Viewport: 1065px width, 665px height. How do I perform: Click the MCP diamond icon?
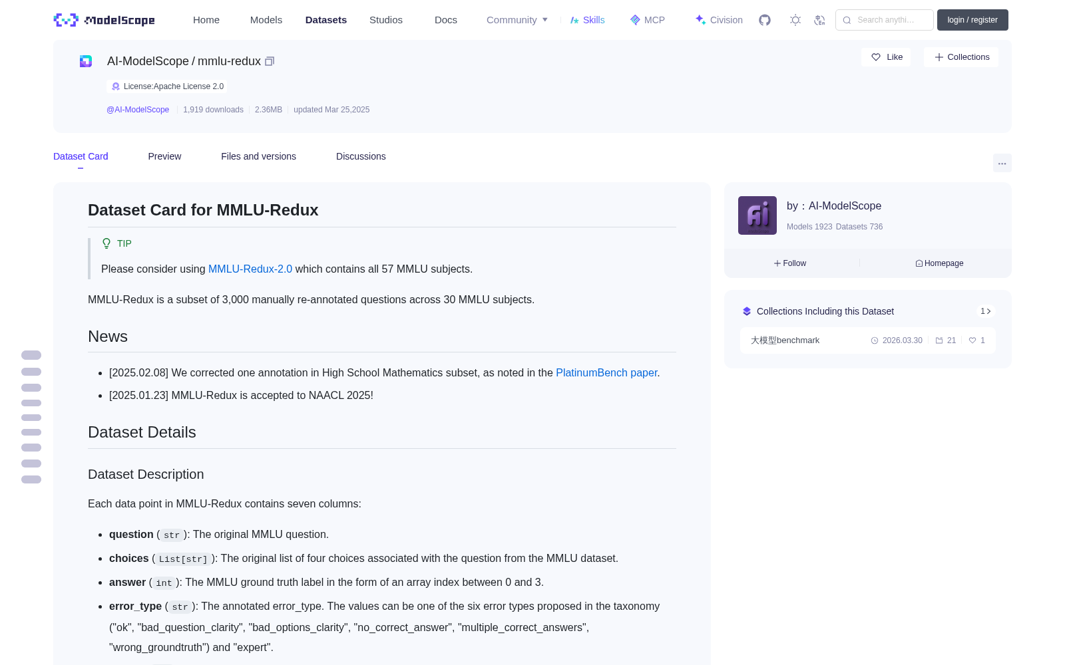pyautogui.click(x=635, y=20)
